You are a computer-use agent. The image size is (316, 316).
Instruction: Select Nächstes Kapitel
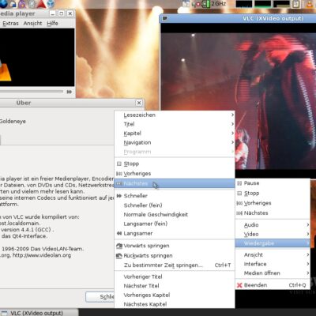175,304
